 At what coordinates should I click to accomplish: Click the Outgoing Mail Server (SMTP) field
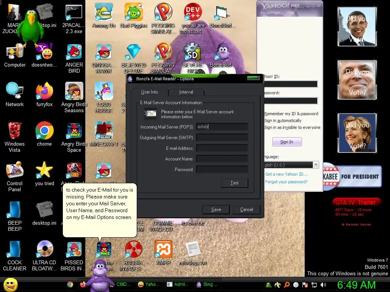[x=222, y=138]
